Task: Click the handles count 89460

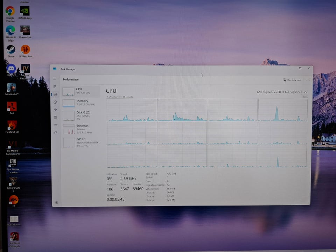Action: (138, 189)
